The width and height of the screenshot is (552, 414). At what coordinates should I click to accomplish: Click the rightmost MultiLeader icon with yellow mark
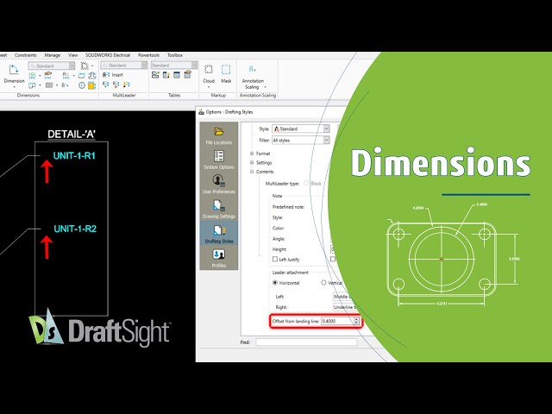(x=127, y=85)
